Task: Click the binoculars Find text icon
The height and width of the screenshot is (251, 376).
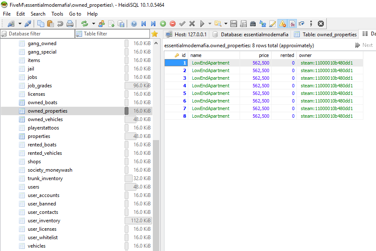Action: point(253,24)
